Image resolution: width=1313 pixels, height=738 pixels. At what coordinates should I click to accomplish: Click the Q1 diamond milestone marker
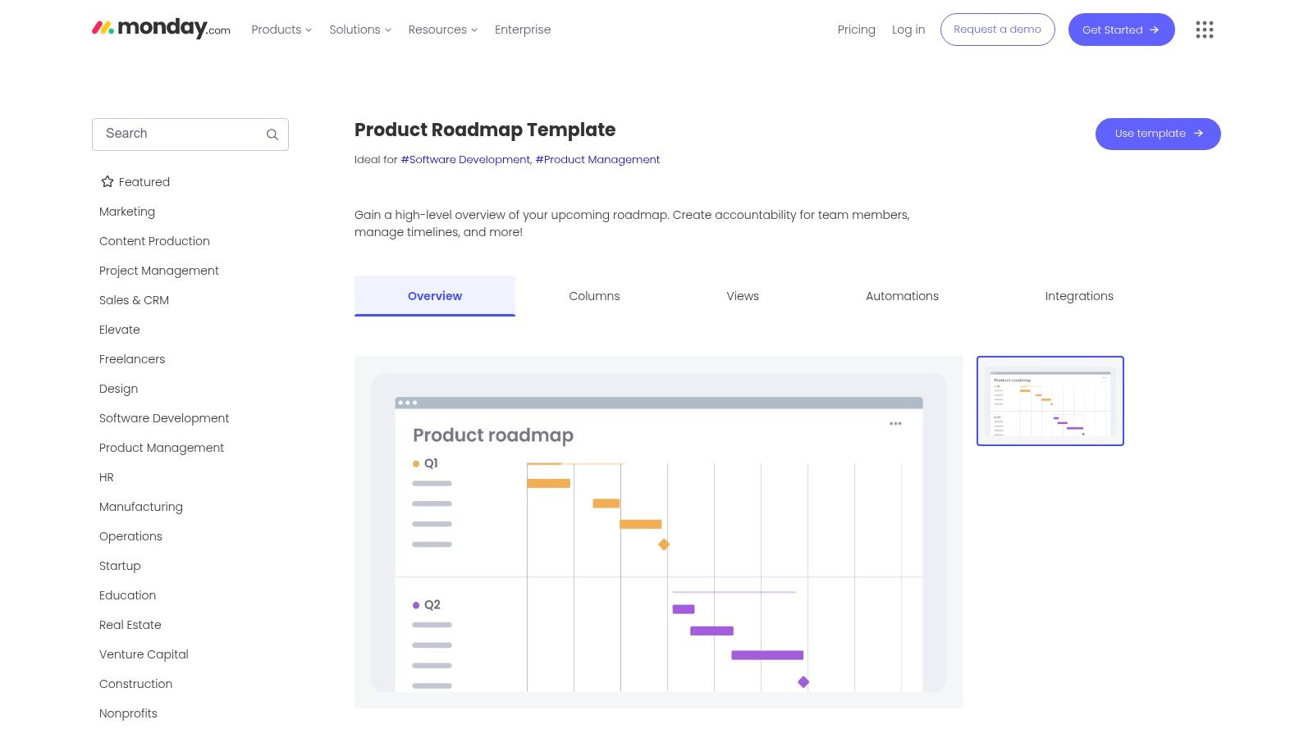[x=664, y=544]
